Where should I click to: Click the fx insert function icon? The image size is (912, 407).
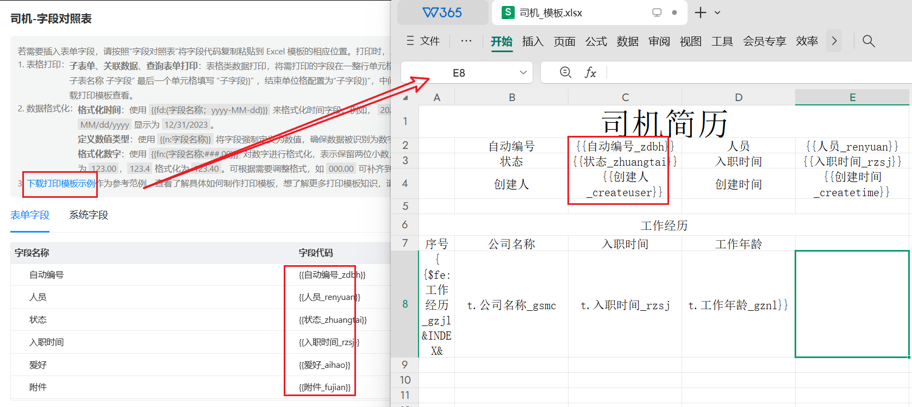click(x=590, y=73)
